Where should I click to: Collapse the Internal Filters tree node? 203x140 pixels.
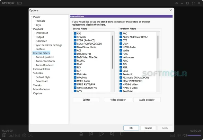click(x=32, y=53)
